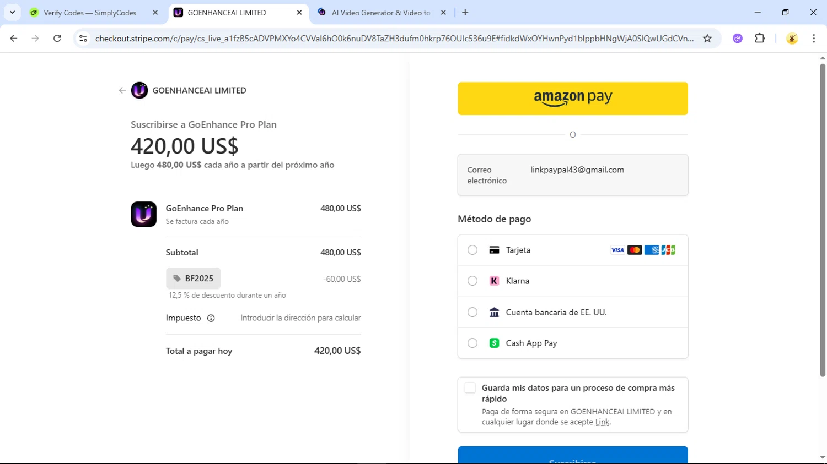This screenshot has height=464, width=827.
Task: Click the Método de pago heading
Action: tap(495, 219)
